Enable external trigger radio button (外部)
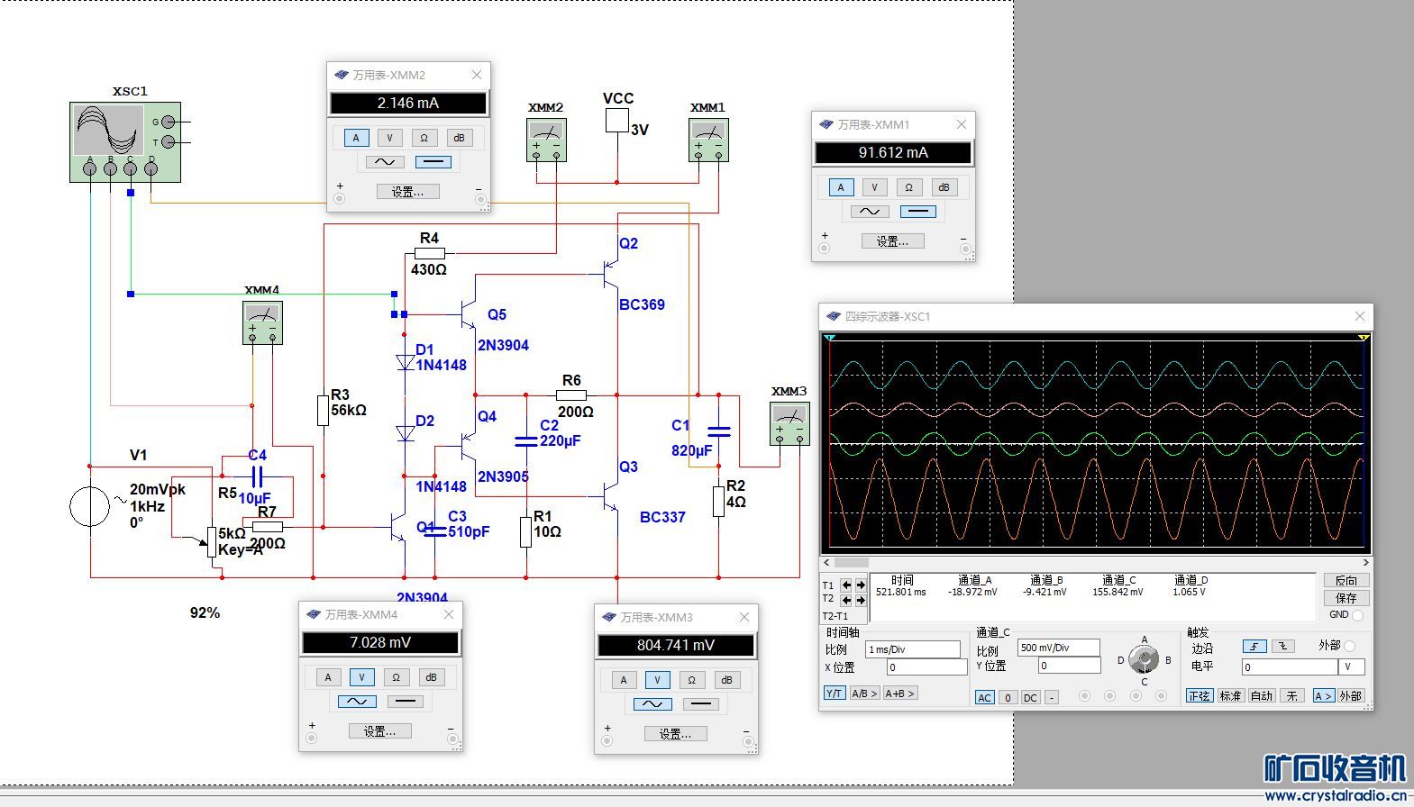Image resolution: width=1414 pixels, height=807 pixels. [1349, 646]
